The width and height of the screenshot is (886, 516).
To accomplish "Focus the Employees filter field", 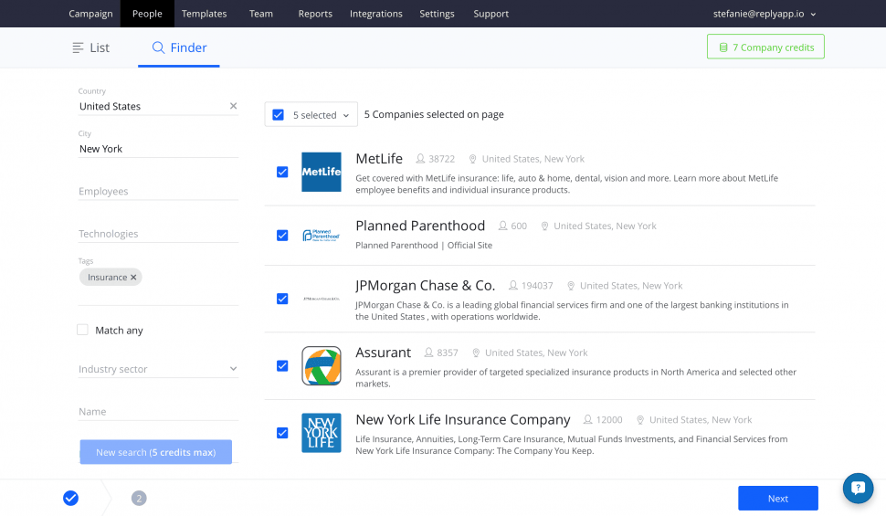I will coord(158,191).
